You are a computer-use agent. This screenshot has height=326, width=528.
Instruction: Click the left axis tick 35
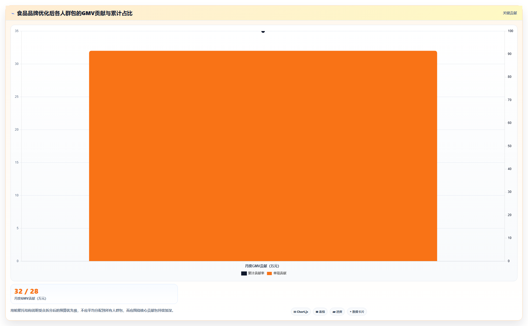click(x=17, y=31)
